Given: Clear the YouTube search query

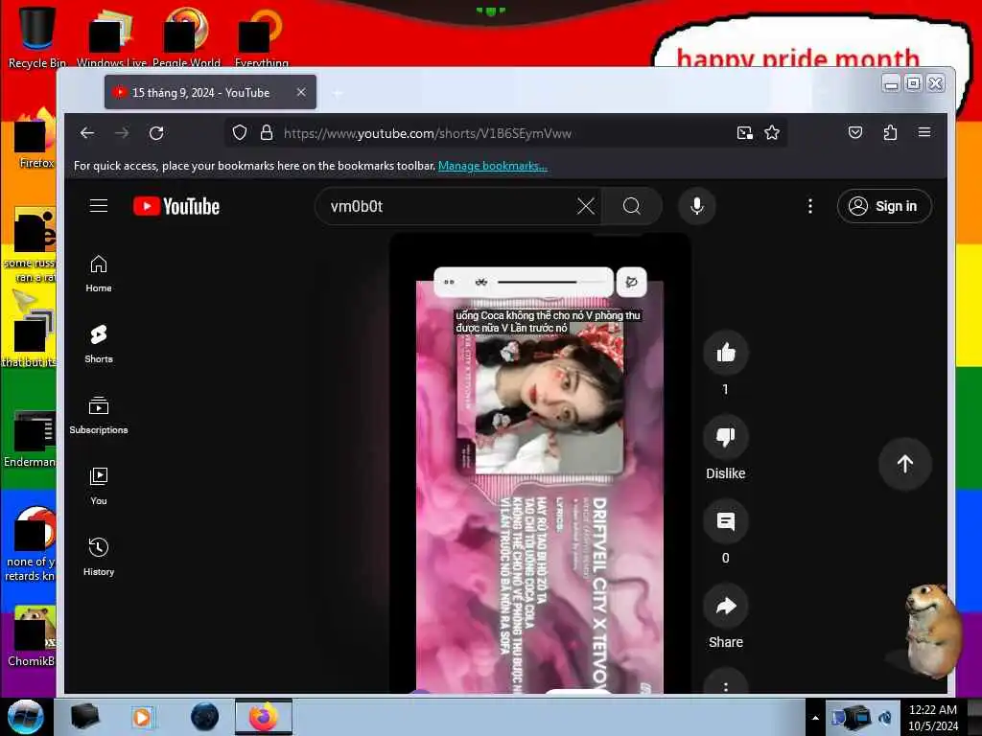Looking at the screenshot, I should click(x=586, y=206).
